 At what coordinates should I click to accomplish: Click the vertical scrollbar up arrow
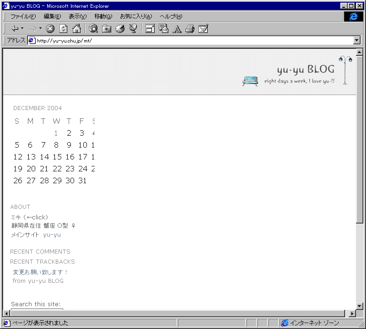pos(359,52)
